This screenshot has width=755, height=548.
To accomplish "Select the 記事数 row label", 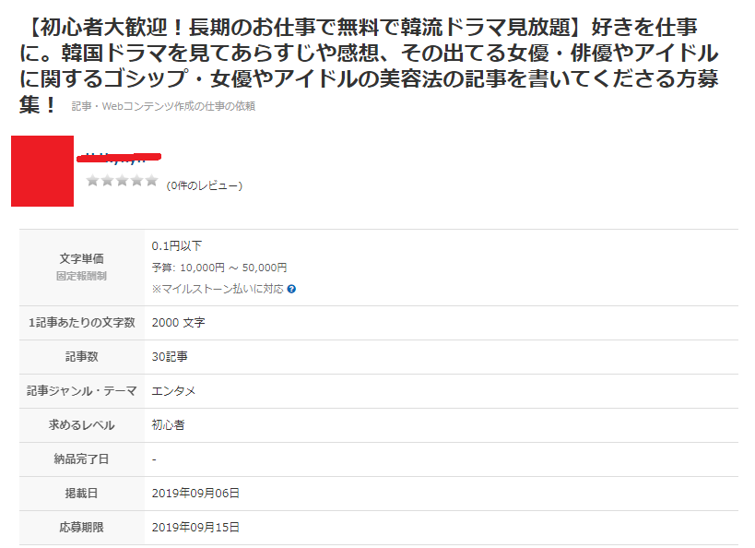I will pos(82,357).
